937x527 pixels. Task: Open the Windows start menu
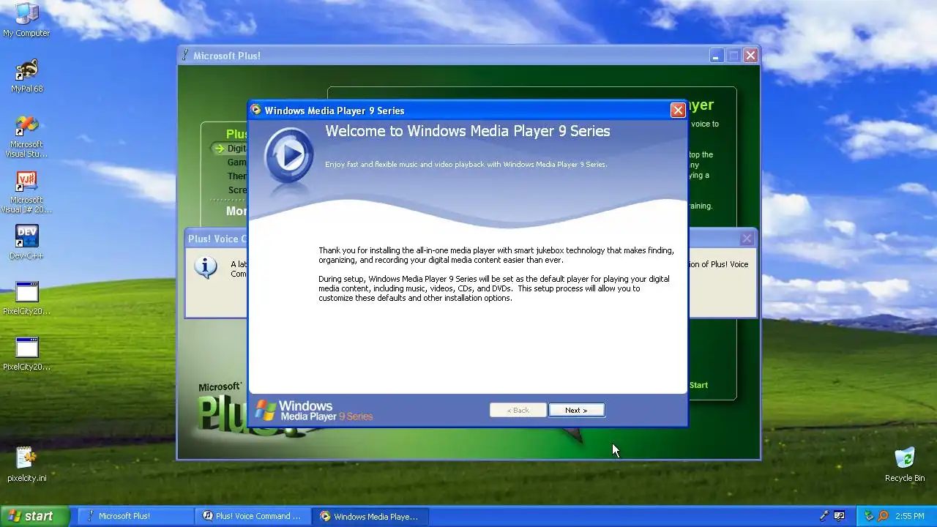(35, 516)
